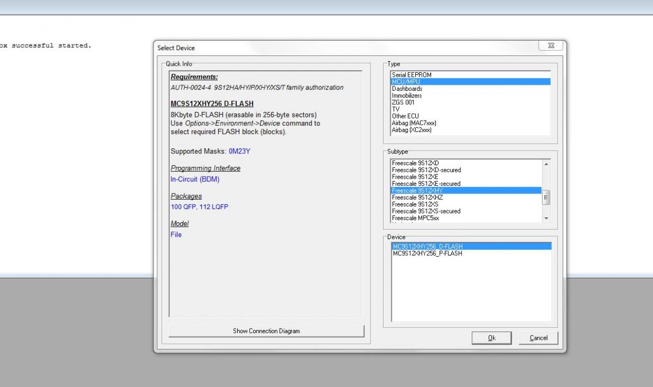The height and width of the screenshot is (387, 653).
Task: Select Freescale 9S12XE-secured subtype
Action: click(x=466, y=184)
